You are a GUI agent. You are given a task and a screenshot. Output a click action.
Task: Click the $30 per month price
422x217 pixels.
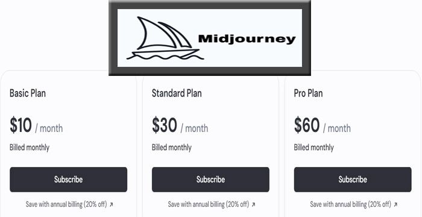coord(180,125)
